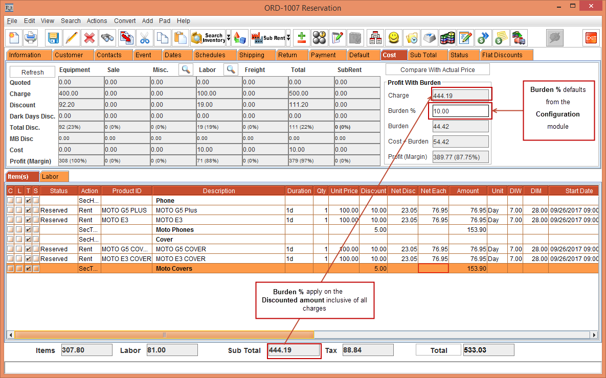Image resolution: width=606 pixels, height=378 pixels.
Task: Click the red X delete icon
Action: [89, 38]
